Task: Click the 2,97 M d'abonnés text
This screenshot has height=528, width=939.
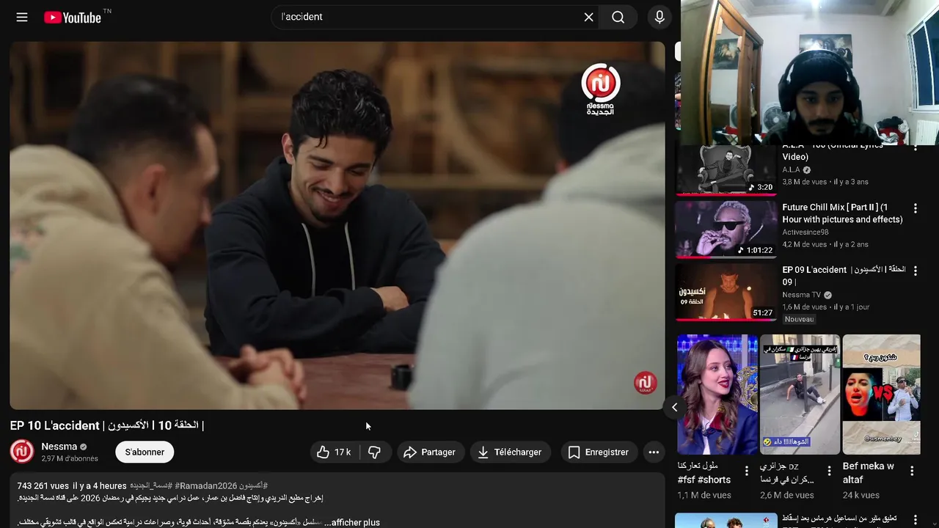Action: pos(70,458)
